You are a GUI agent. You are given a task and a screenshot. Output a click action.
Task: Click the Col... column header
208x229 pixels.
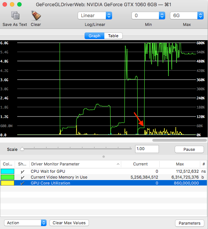[8, 164]
